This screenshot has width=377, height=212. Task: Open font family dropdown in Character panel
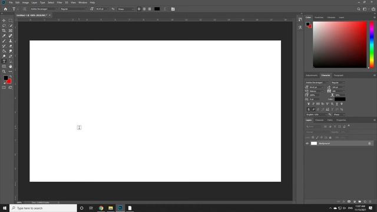tap(316, 82)
